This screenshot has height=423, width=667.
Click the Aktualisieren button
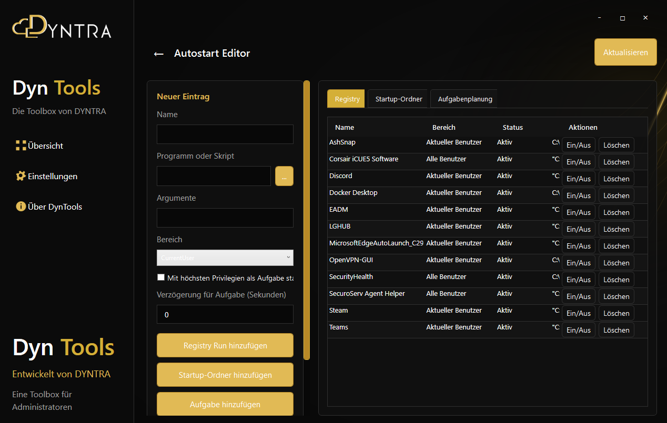click(625, 52)
